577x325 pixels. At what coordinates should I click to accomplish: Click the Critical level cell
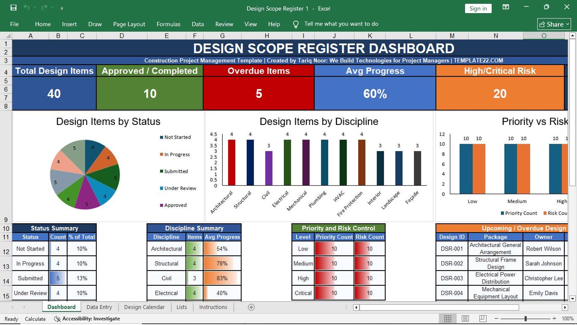tap(303, 293)
